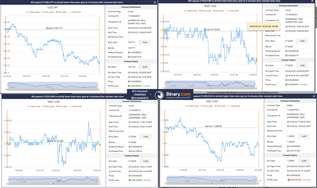Toggle End time legend in NZD/USD 17:59:14 chart
The height and width of the screenshot is (188, 317).
75,107
